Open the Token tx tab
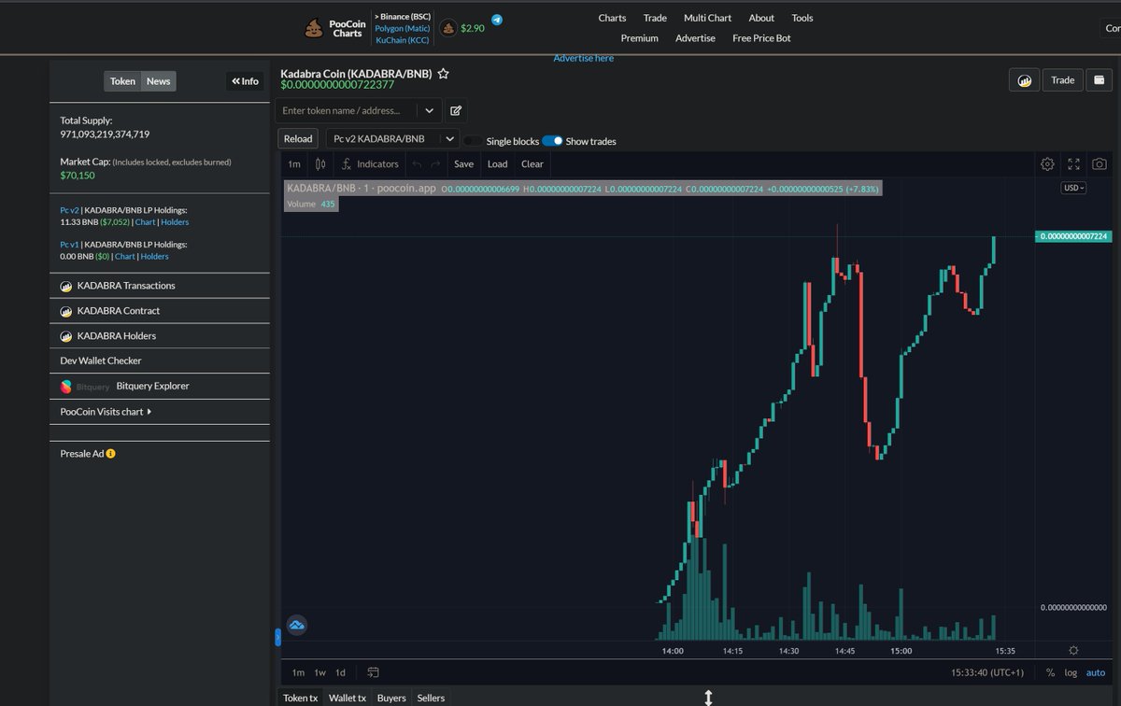Image resolution: width=1121 pixels, height=706 pixels. click(x=301, y=698)
